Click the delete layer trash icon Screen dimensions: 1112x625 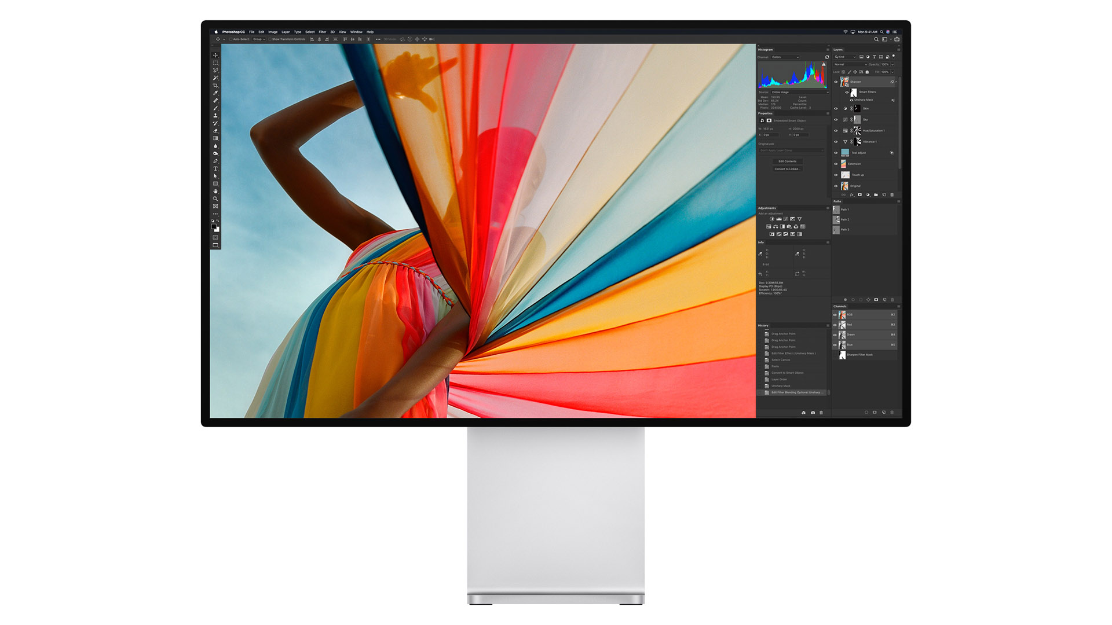tap(892, 195)
